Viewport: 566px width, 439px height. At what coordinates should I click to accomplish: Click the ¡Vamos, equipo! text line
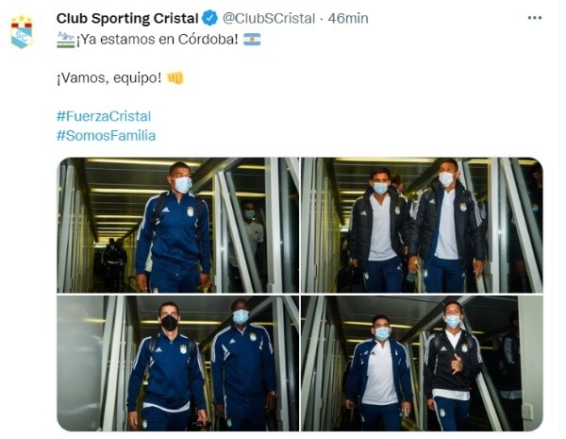(x=109, y=78)
